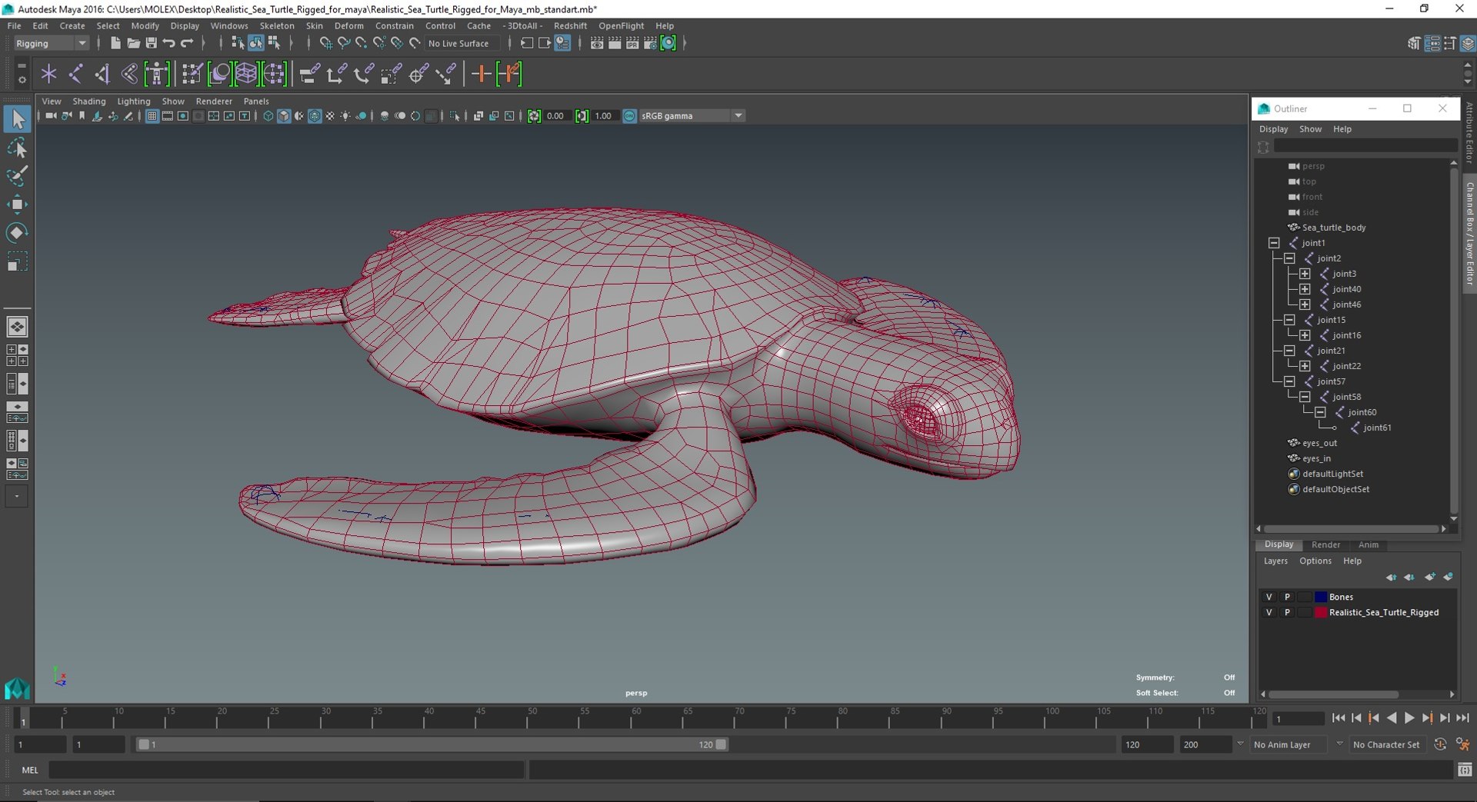
Task: Click the Select tool arrow icon
Action: point(17,119)
